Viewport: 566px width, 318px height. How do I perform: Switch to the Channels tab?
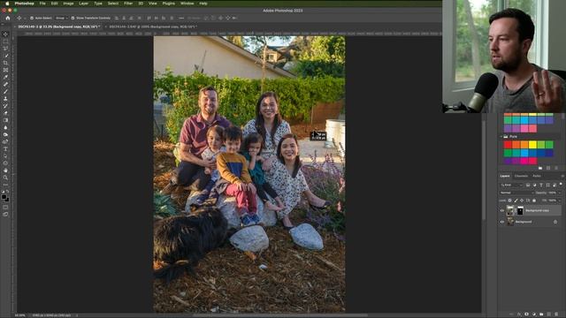click(521, 176)
